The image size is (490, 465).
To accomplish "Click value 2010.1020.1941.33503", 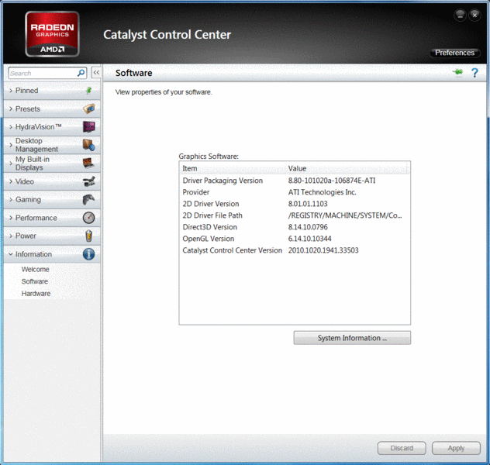I will (323, 250).
